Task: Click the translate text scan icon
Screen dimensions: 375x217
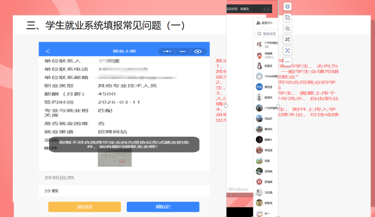Action: coord(287,51)
